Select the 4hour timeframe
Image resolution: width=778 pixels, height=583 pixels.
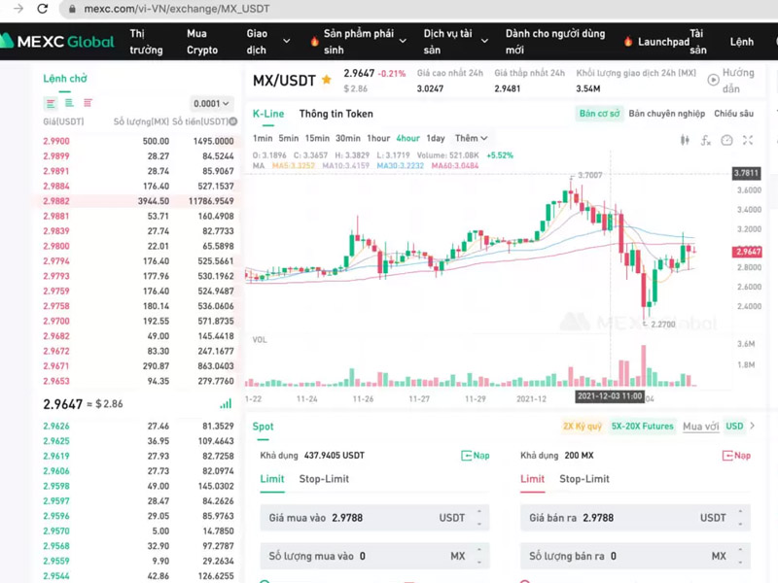407,138
